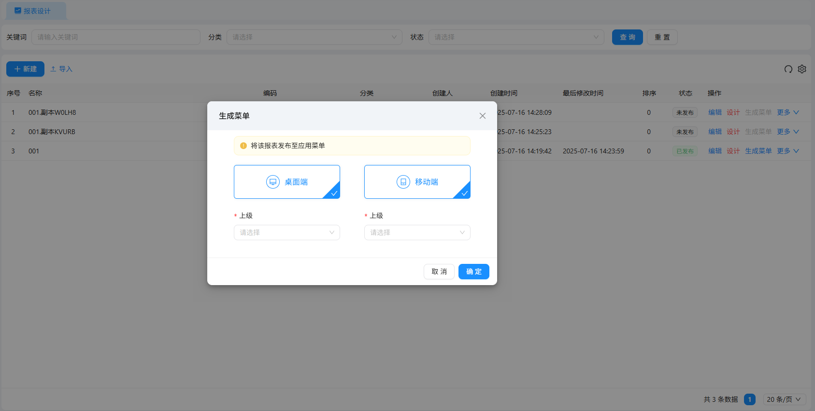
Task: Open 更多 menu for row 001
Action: coord(787,151)
